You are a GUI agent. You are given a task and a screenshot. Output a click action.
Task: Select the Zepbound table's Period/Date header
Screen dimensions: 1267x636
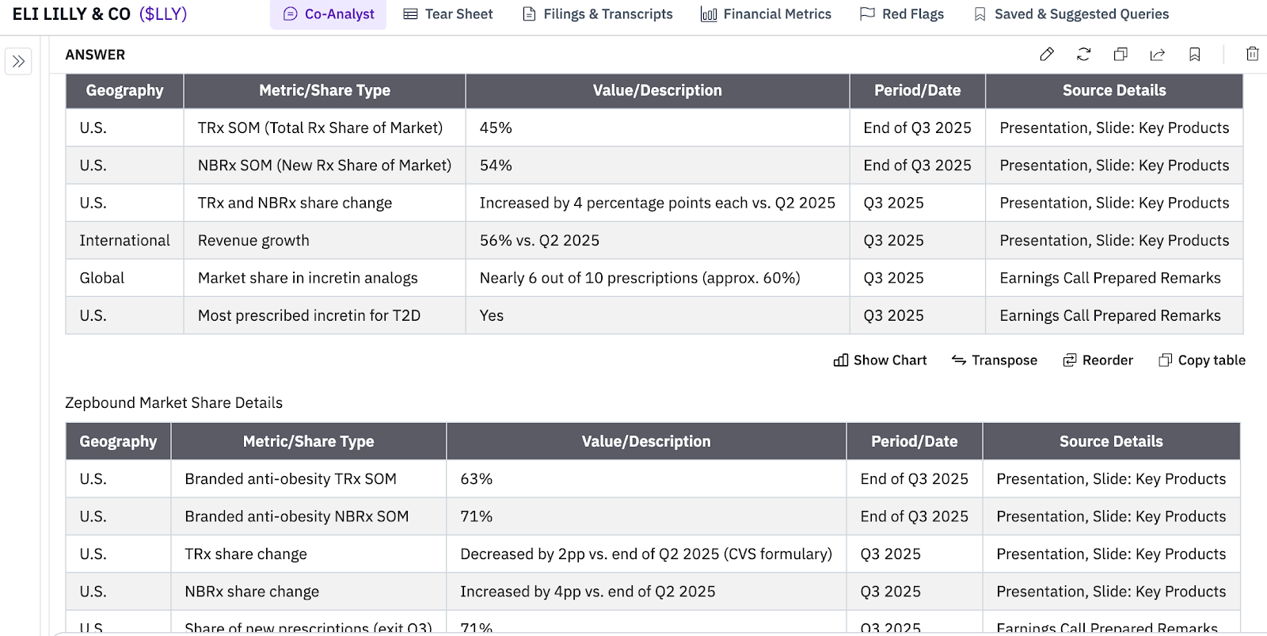(914, 441)
